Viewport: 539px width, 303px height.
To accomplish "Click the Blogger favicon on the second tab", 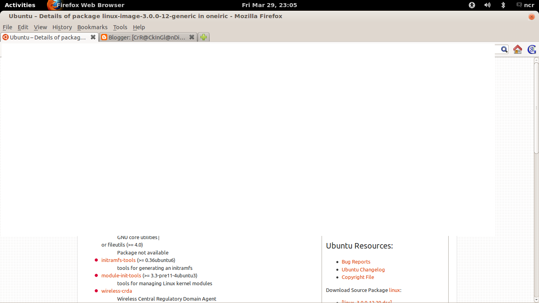I will (104, 37).
